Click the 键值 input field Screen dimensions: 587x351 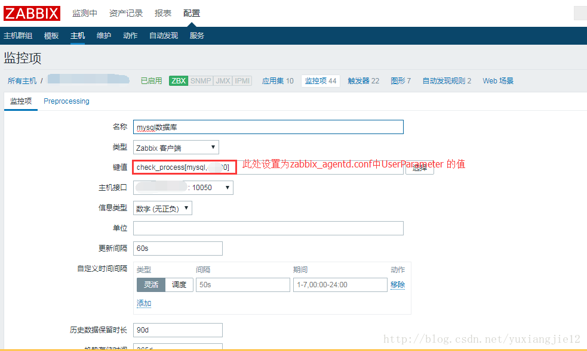point(268,167)
